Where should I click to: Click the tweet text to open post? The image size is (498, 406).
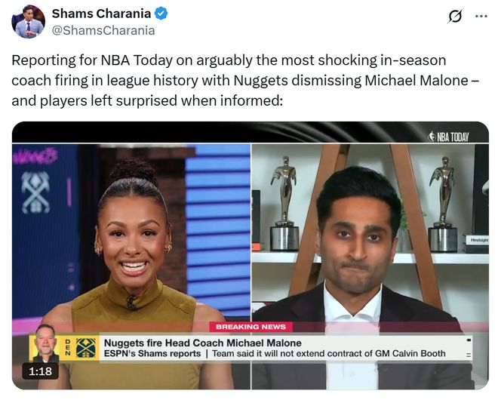point(245,81)
